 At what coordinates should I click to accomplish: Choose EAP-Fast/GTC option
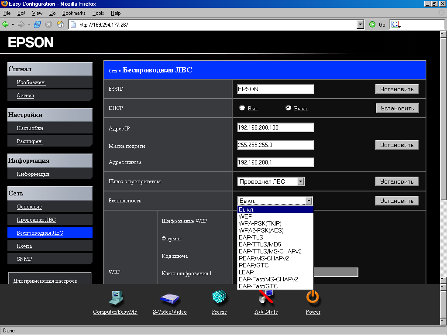tap(275, 286)
